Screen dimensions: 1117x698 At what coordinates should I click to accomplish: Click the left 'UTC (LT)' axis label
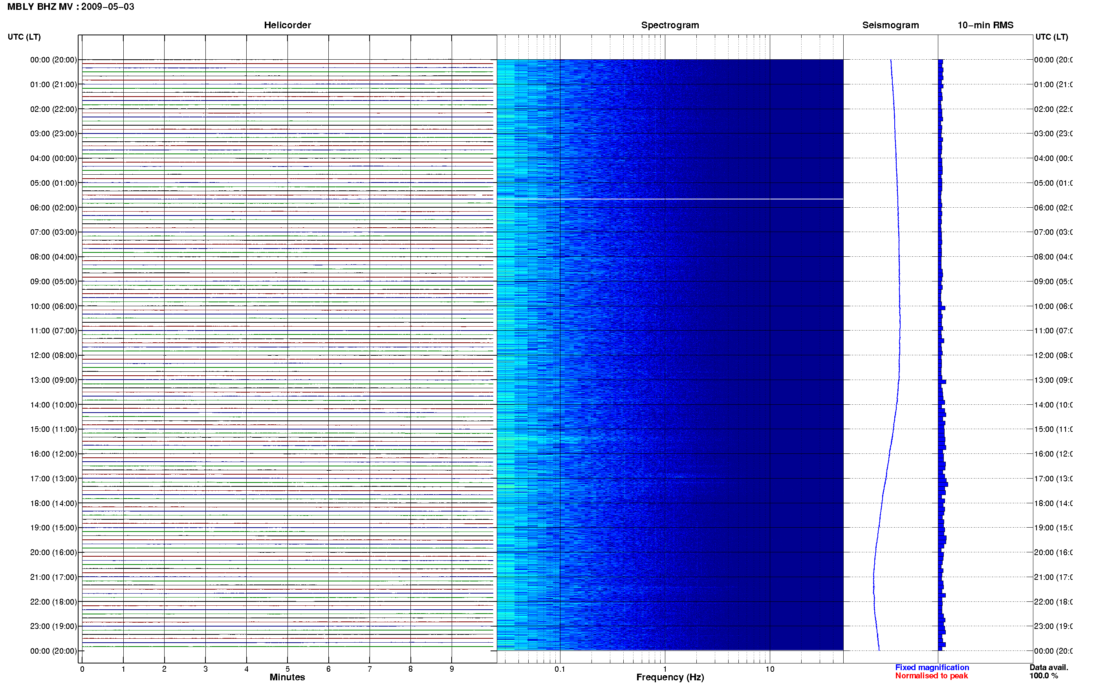click(x=24, y=37)
